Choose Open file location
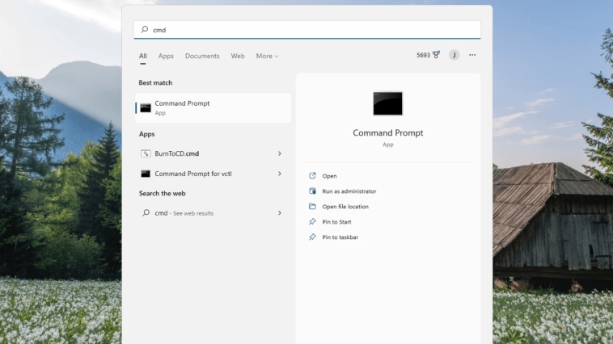 (x=345, y=207)
